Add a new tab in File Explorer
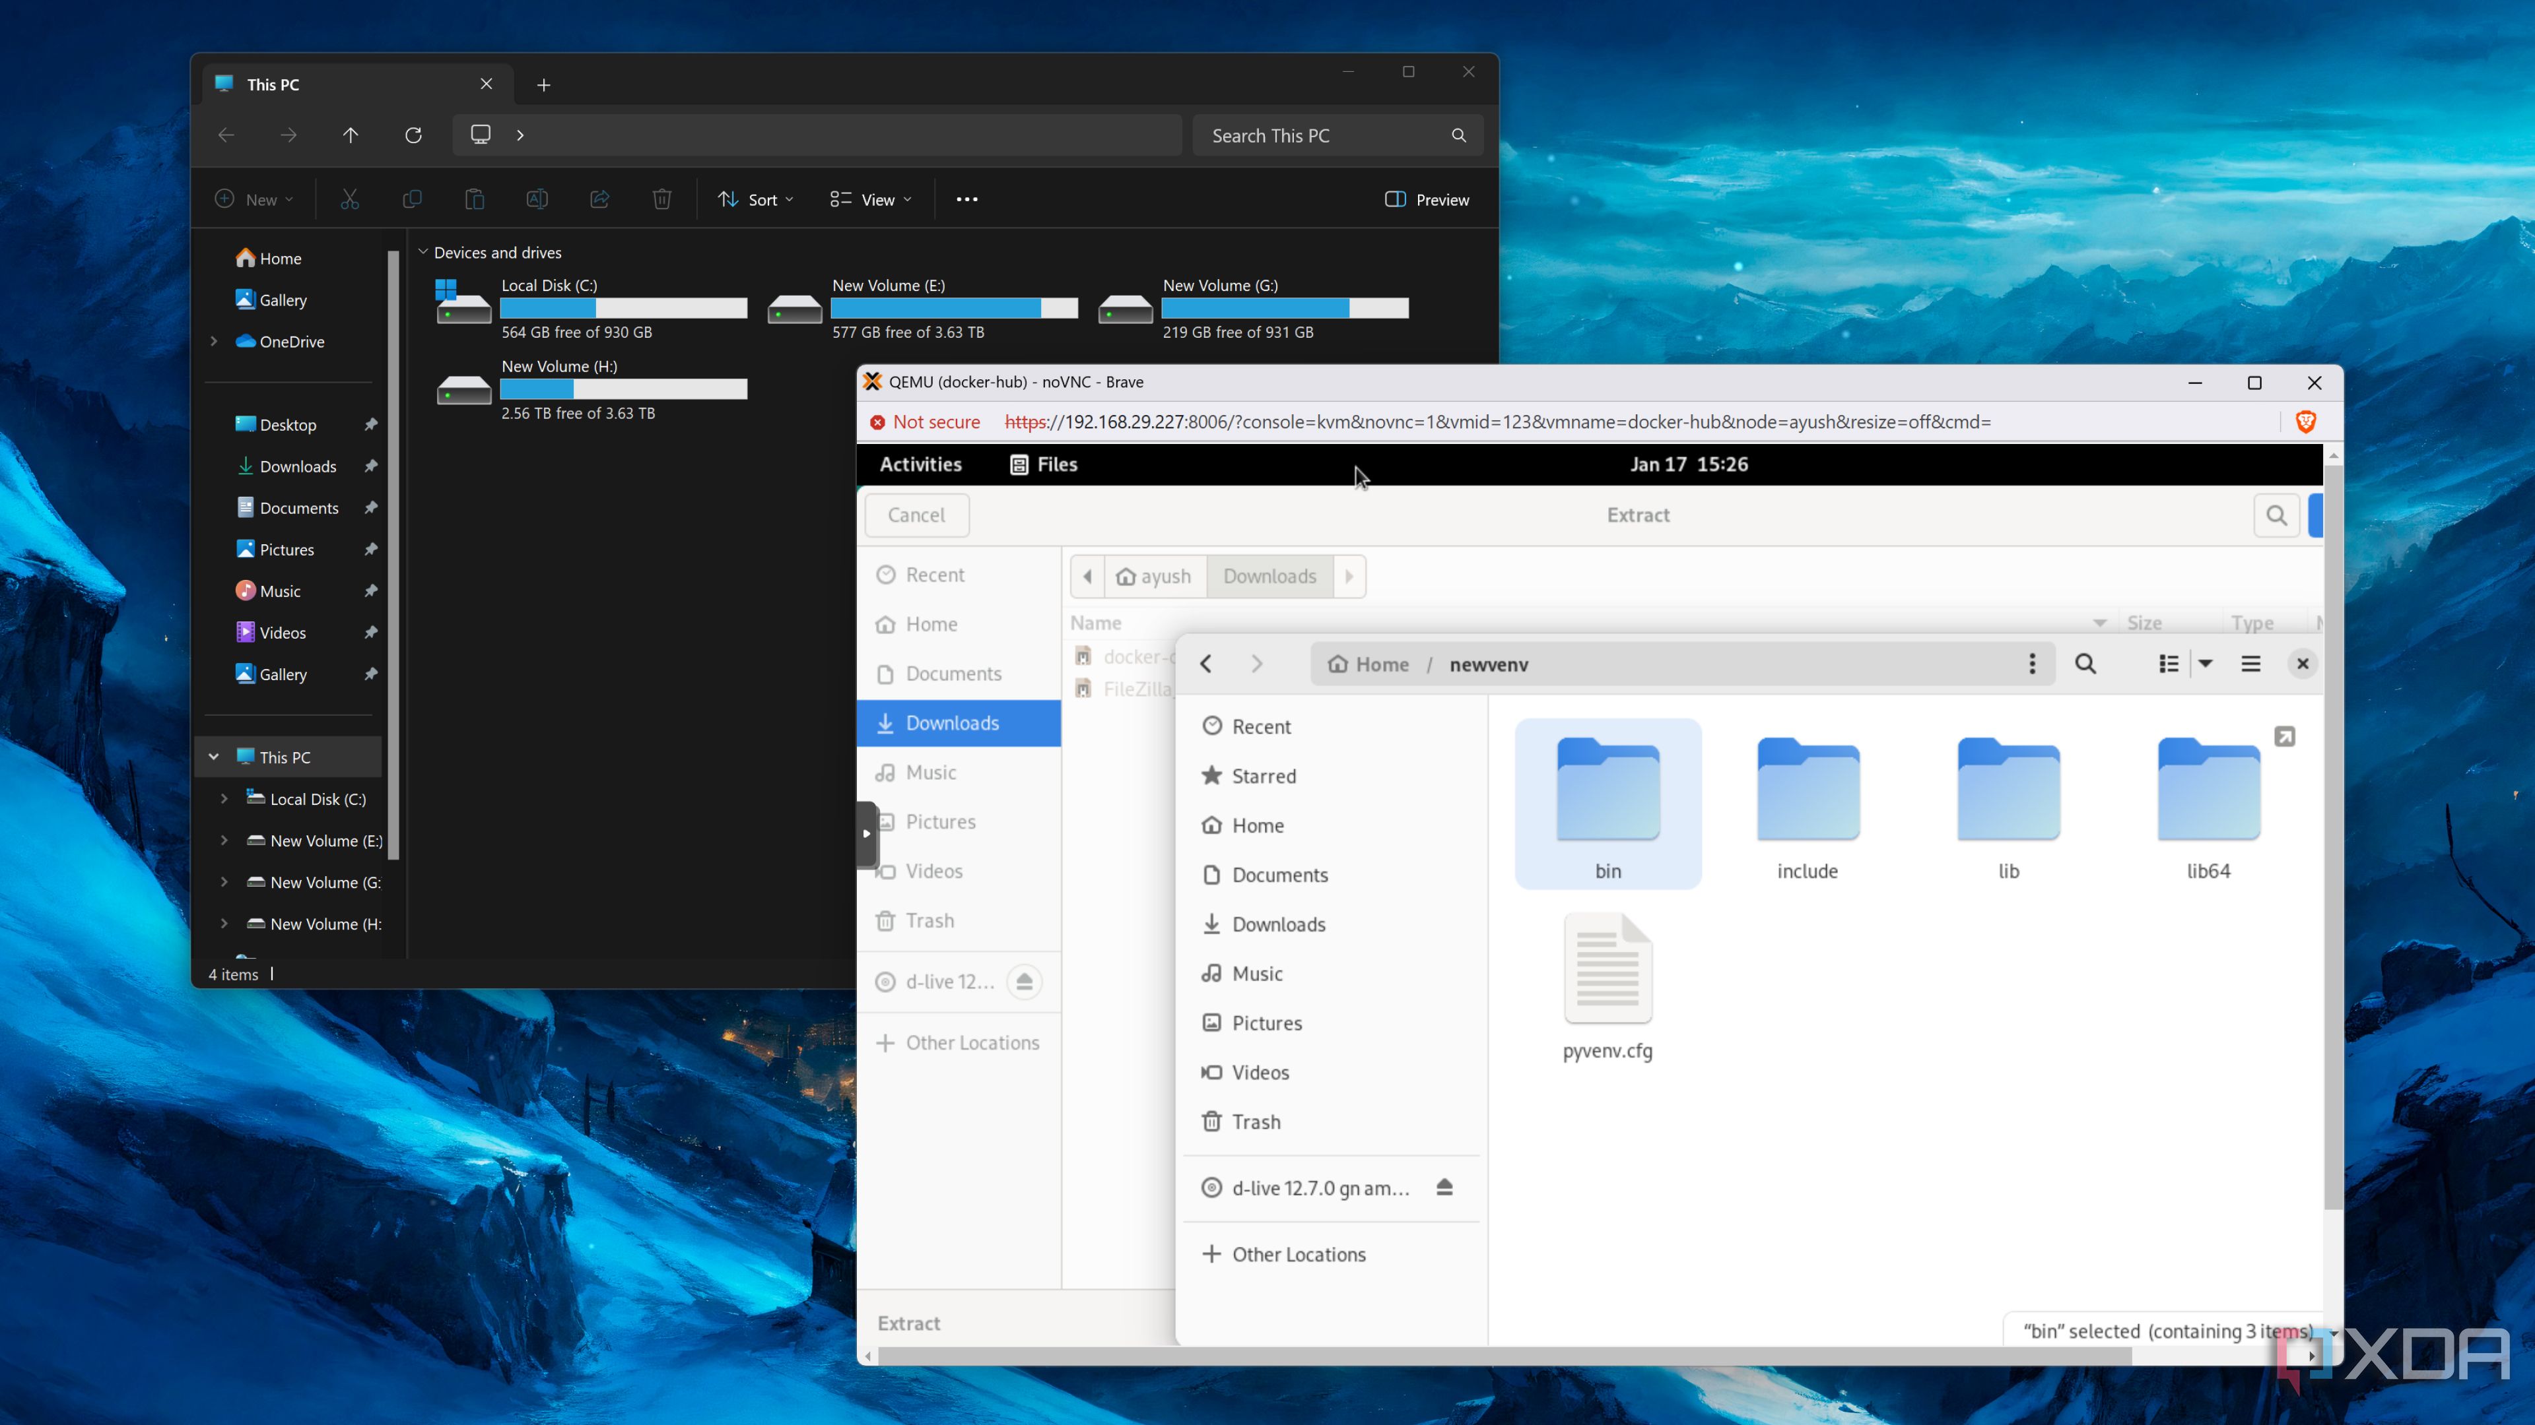 click(543, 84)
